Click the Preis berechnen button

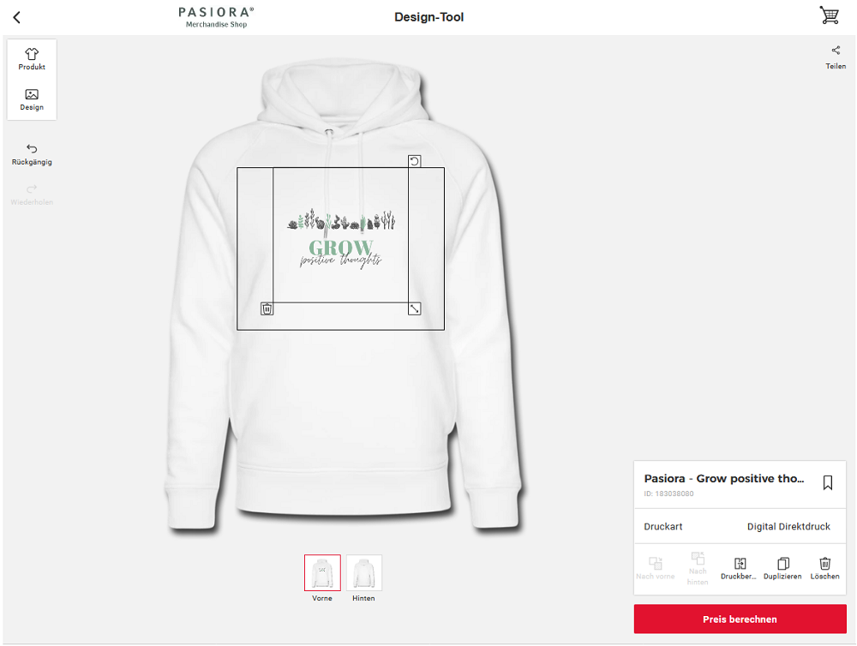point(740,619)
